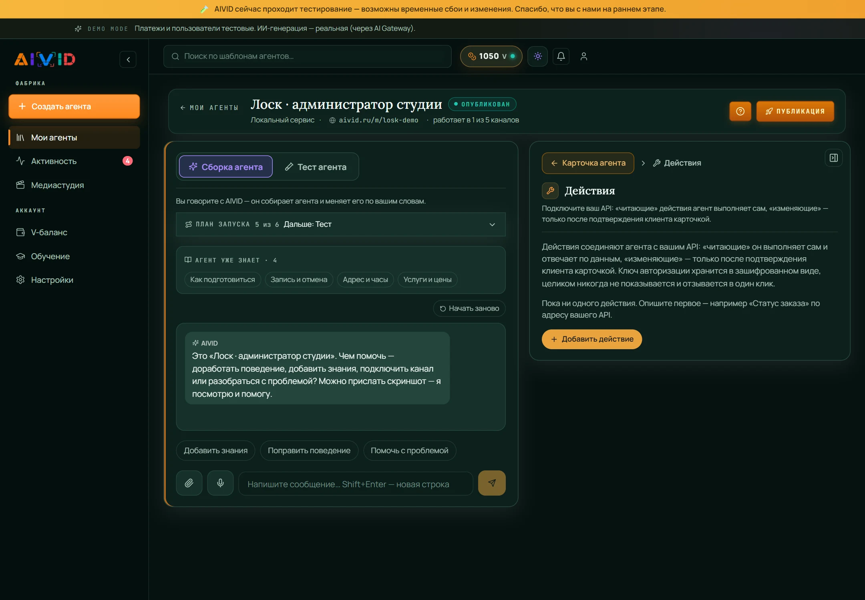Click Поправить поведение suggestion
The height and width of the screenshot is (600, 865).
[x=309, y=451]
